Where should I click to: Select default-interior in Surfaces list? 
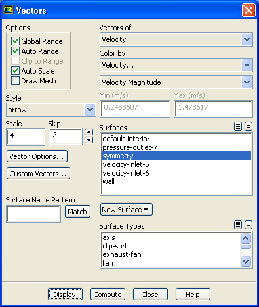(176, 139)
